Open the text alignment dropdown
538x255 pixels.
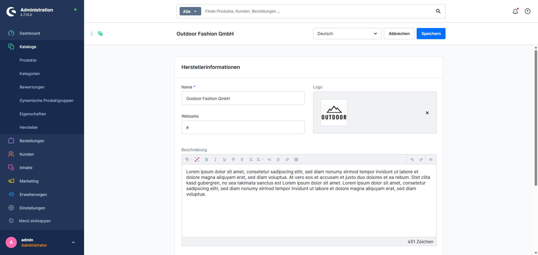(x=260, y=160)
